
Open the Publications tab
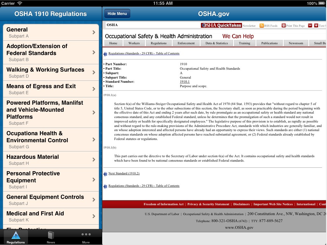pyautogui.click(x=269, y=43)
